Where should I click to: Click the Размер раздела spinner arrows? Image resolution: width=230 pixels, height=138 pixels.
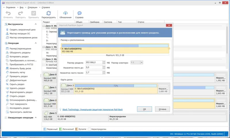[x=104, y=62]
